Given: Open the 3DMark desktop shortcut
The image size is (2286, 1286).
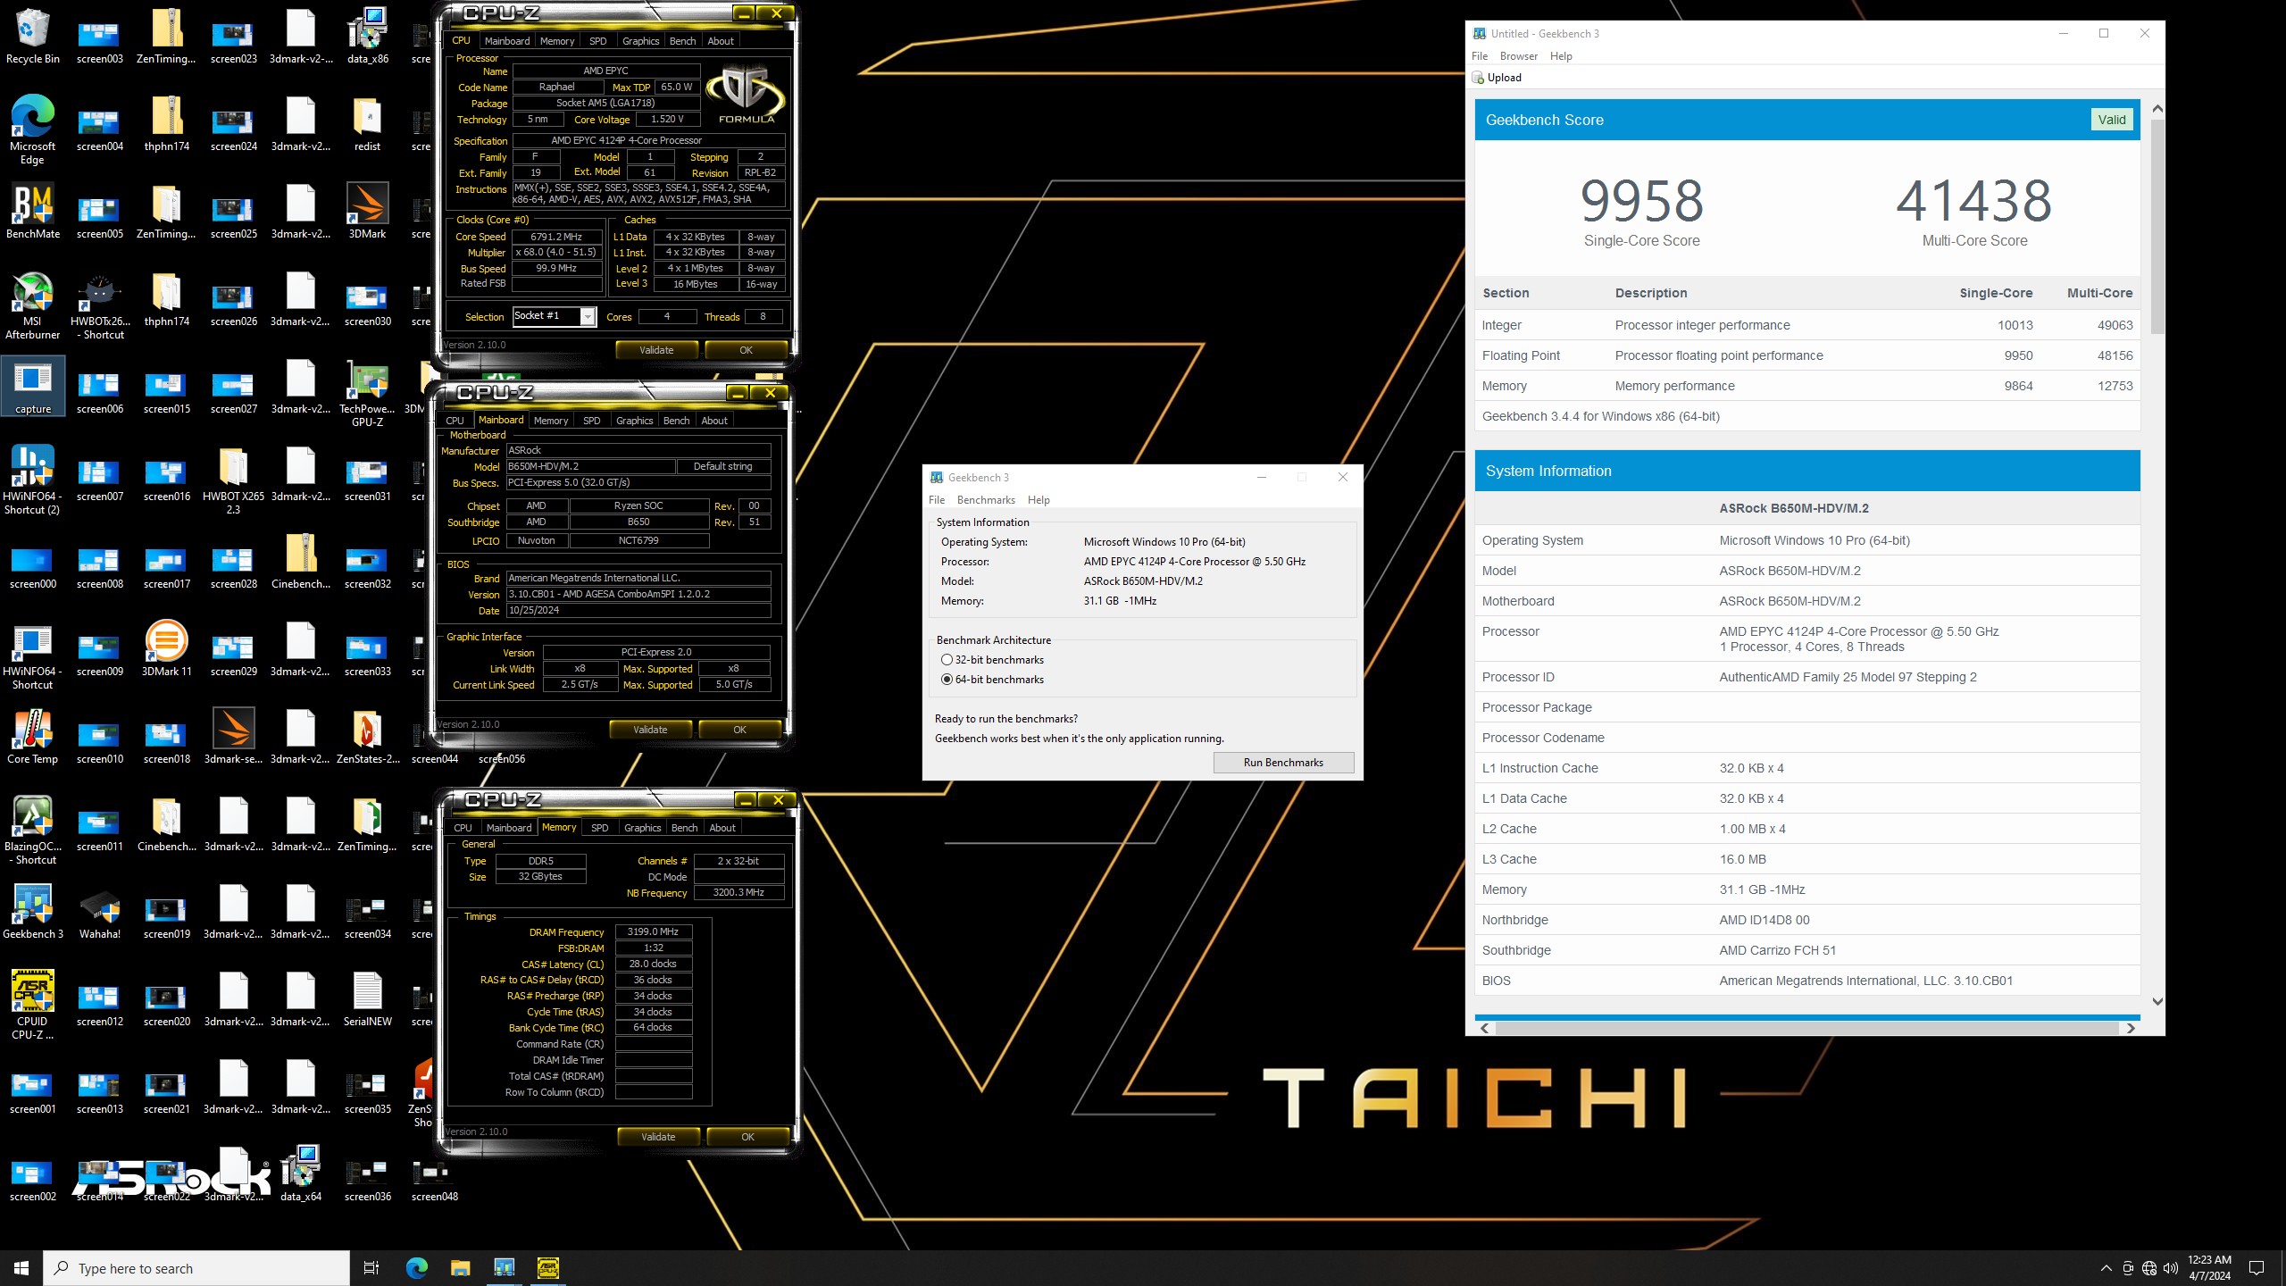Looking at the screenshot, I should point(367,212).
